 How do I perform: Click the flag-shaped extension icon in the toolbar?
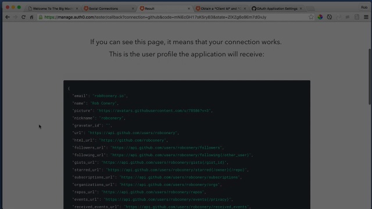[348, 17]
